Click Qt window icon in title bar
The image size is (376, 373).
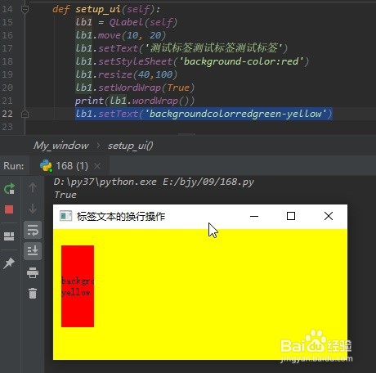coord(65,216)
